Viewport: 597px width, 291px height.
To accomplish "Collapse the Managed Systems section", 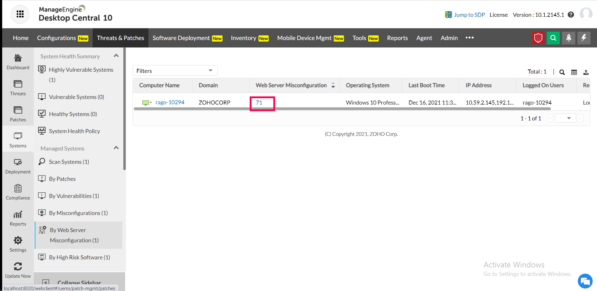I will 116,148.
